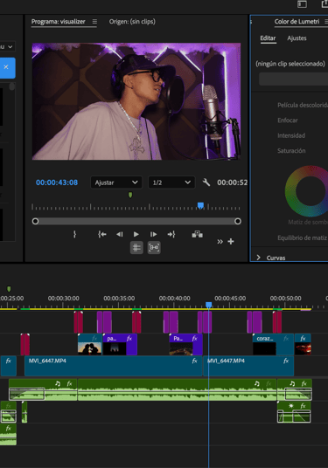Click the music note icon on first audio clip
The width and height of the screenshot is (328, 468).
[x=58, y=383]
